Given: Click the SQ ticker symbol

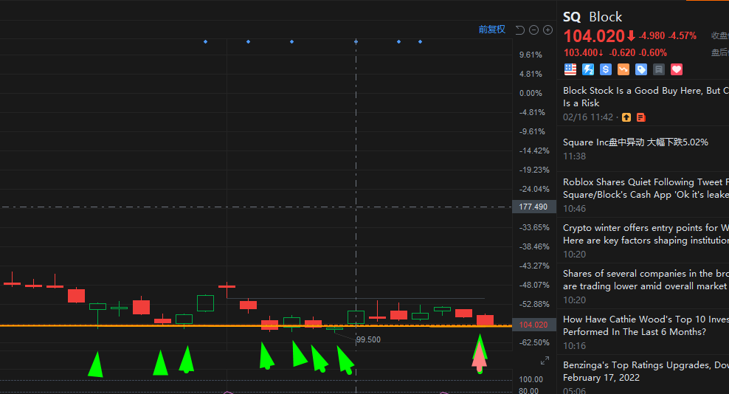Looking at the screenshot, I should click(572, 17).
